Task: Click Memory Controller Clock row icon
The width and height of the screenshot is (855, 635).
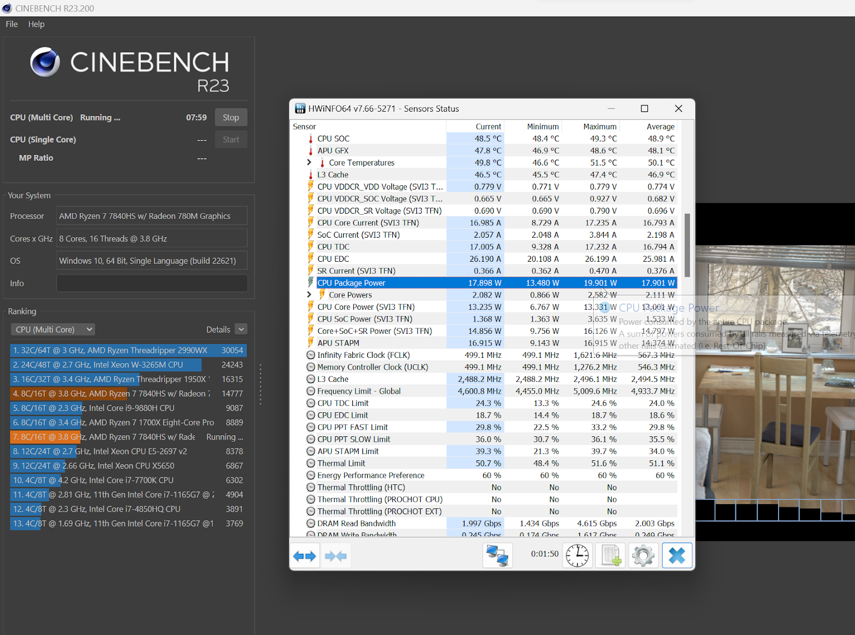Action: pyautogui.click(x=310, y=367)
